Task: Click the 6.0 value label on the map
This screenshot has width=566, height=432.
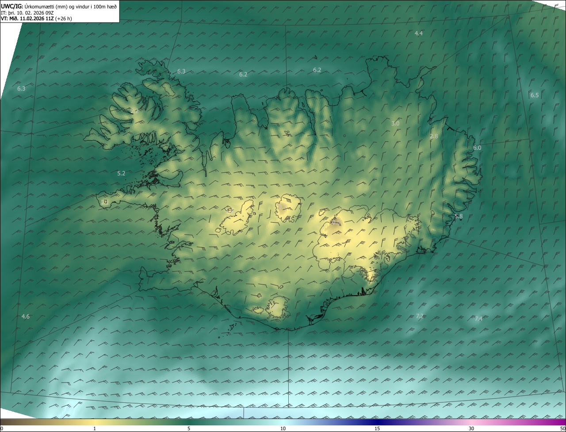Action: point(477,148)
